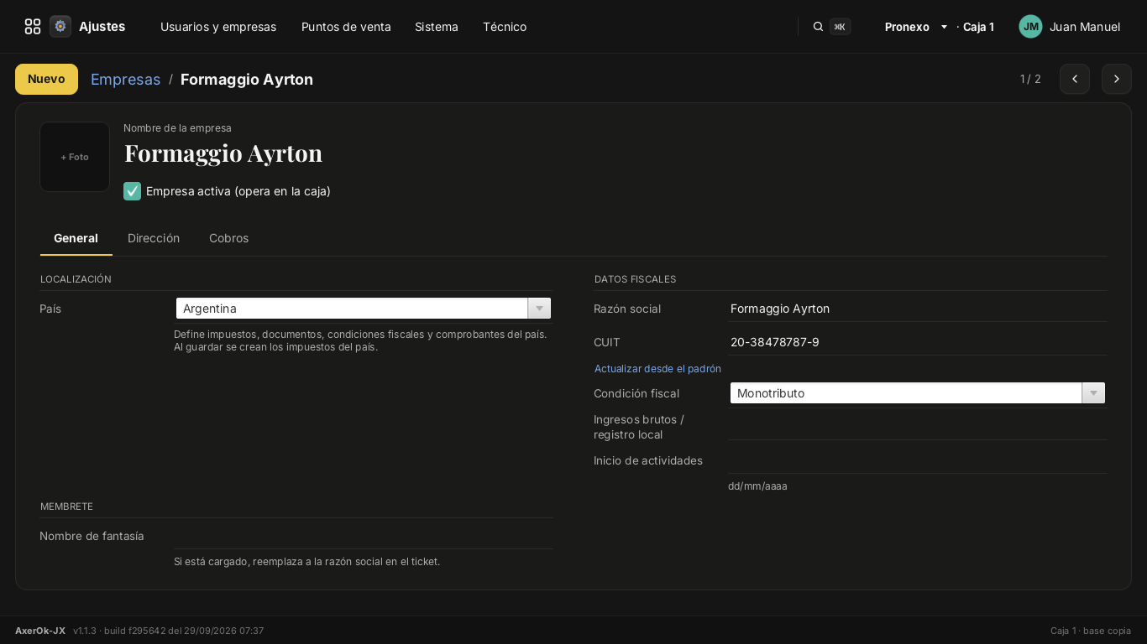Navigate to Empresas breadcrumb
The width and height of the screenshot is (1147, 644).
(x=125, y=79)
